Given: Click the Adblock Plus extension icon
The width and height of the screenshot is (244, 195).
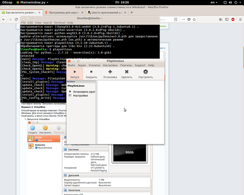Looking at the screenshot, I should (x=233, y=20).
